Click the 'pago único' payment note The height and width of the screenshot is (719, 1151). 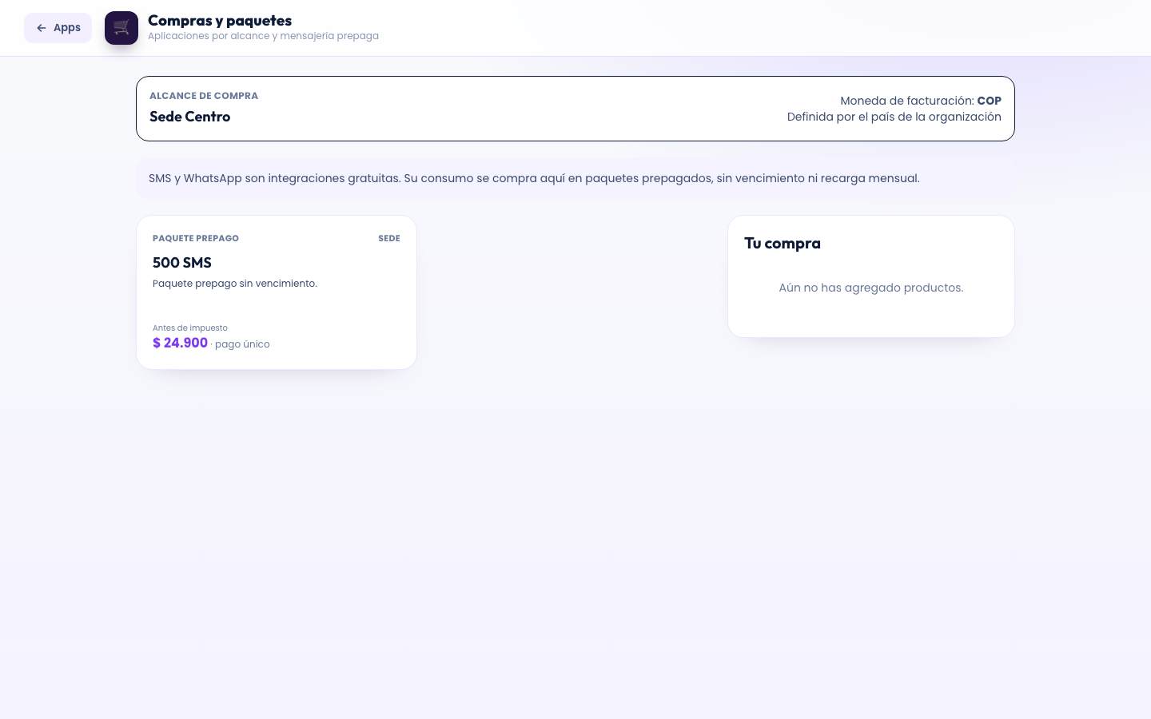pos(242,344)
